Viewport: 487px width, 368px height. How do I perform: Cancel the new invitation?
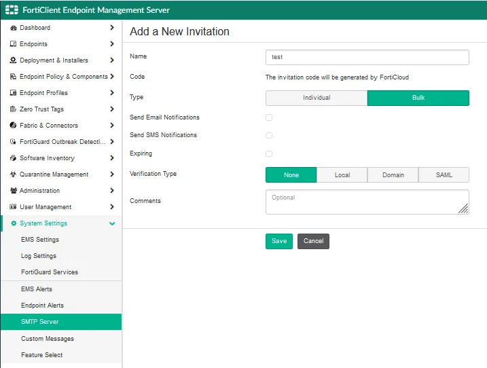[313, 241]
